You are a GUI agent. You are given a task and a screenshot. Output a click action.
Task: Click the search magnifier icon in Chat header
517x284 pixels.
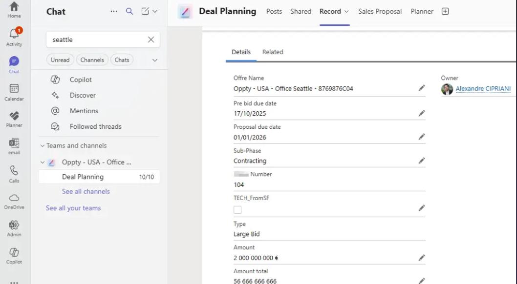(x=129, y=11)
